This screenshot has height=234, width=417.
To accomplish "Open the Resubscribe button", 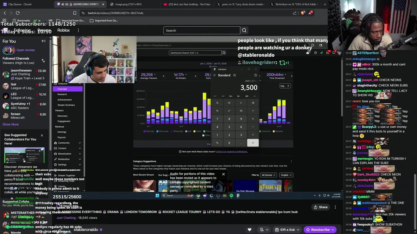I will click(x=321, y=230).
